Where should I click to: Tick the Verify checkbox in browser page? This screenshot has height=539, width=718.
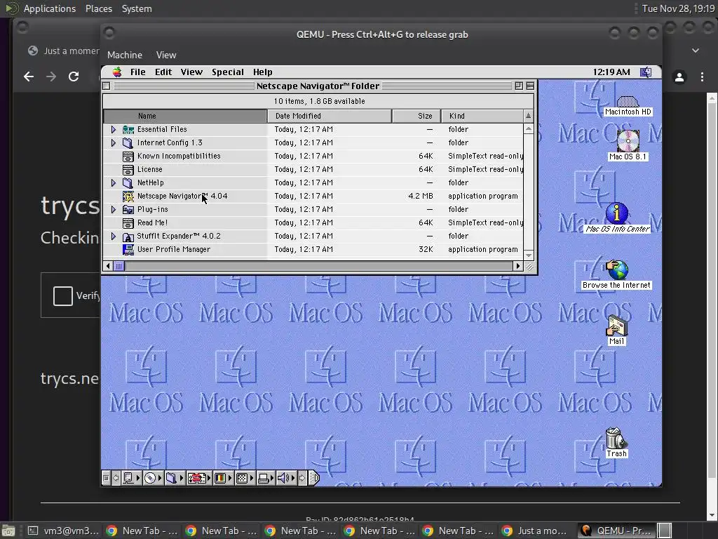[62, 295]
